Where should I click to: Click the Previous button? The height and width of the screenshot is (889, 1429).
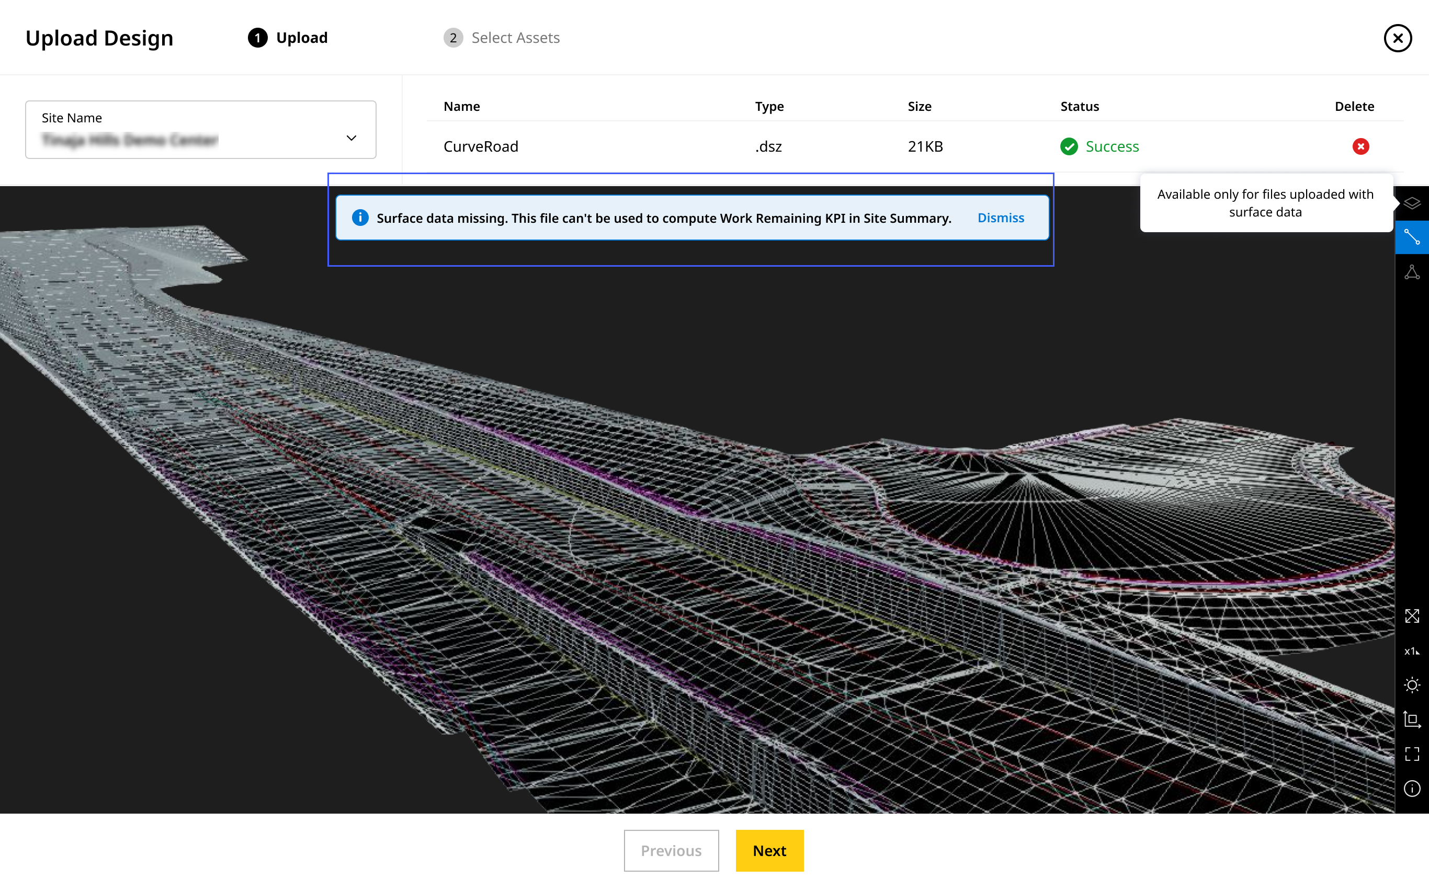671,850
